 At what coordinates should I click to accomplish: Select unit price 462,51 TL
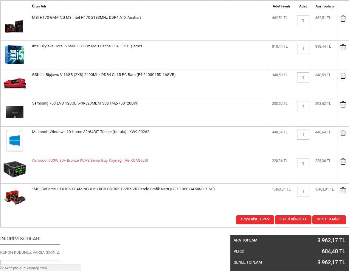pos(280,18)
